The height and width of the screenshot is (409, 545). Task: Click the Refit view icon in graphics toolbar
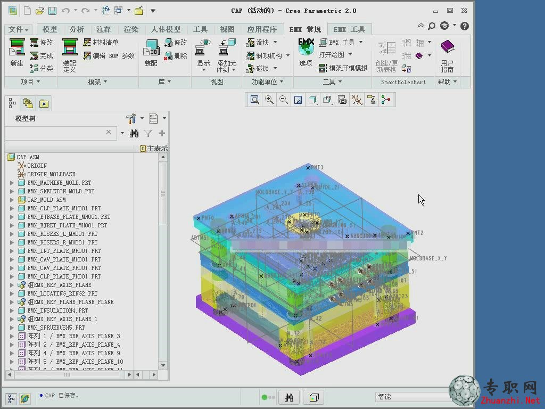point(255,100)
